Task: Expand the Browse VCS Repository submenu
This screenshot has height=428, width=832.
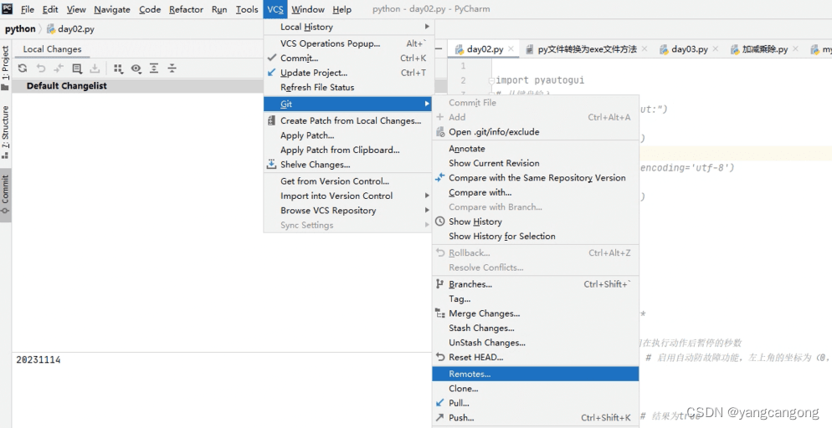Action: [348, 211]
